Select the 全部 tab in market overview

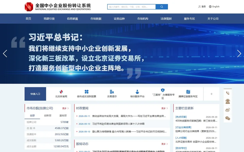coord(32,116)
